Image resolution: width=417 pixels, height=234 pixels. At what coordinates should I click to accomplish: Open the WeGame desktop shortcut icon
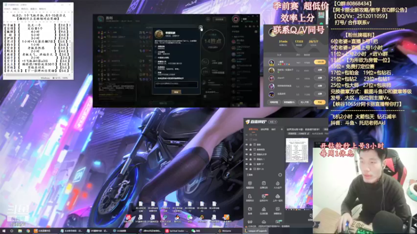tap(202, 217)
